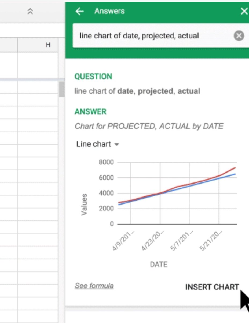Clear the question search field
This screenshot has width=249, height=323.
tap(239, 36)
